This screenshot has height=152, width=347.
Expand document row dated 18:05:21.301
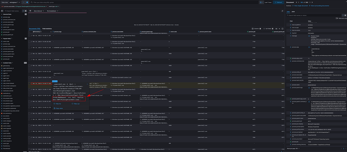32,35
